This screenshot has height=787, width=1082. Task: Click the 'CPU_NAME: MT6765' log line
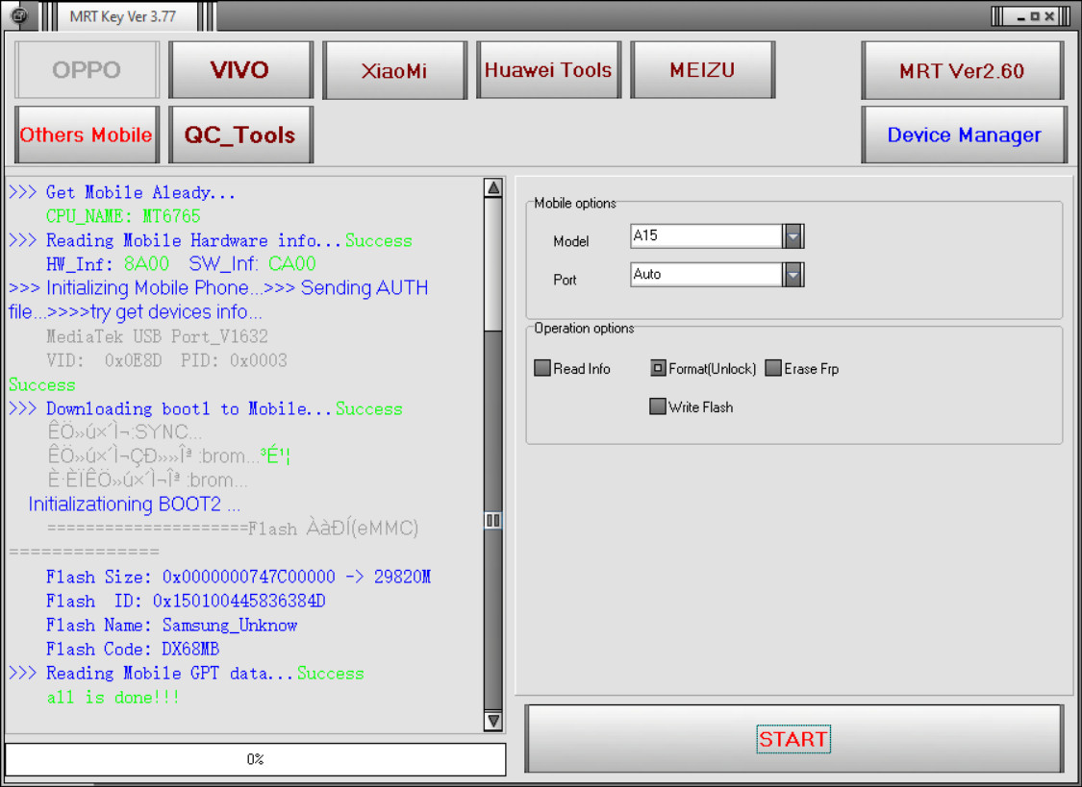[x=123, y=216]
